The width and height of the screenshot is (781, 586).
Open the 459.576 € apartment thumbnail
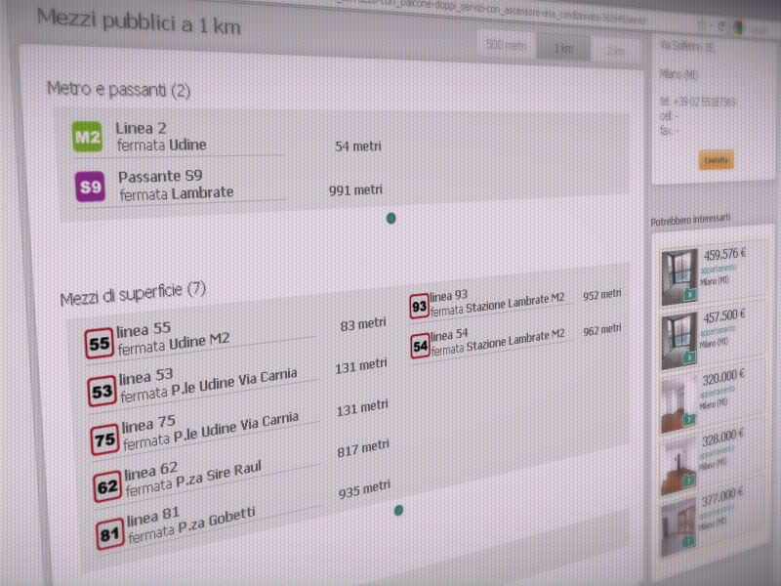click(678, 277)
